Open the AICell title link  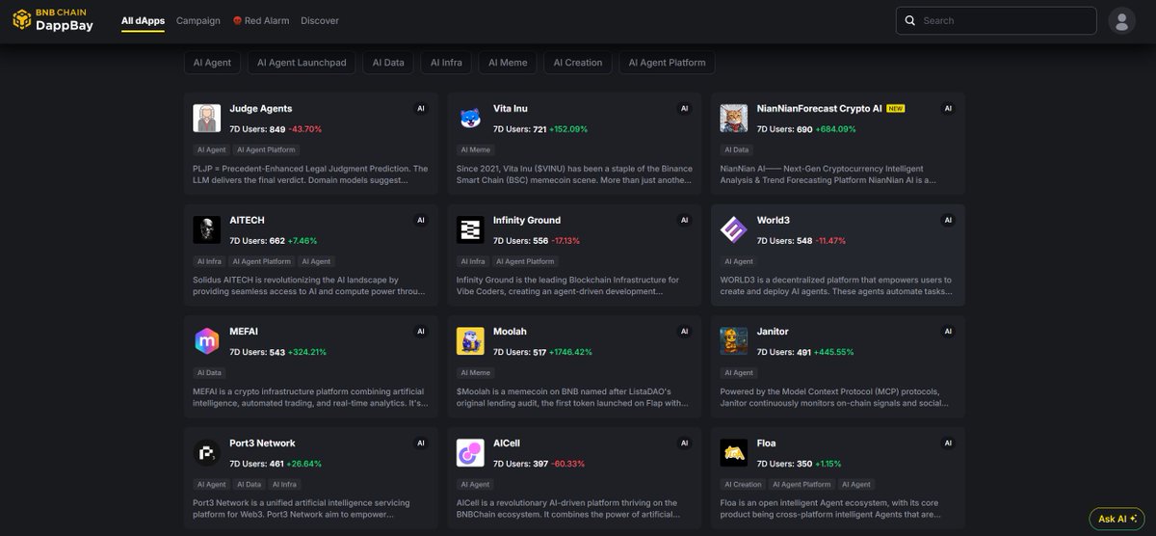[x=507, y=444]
